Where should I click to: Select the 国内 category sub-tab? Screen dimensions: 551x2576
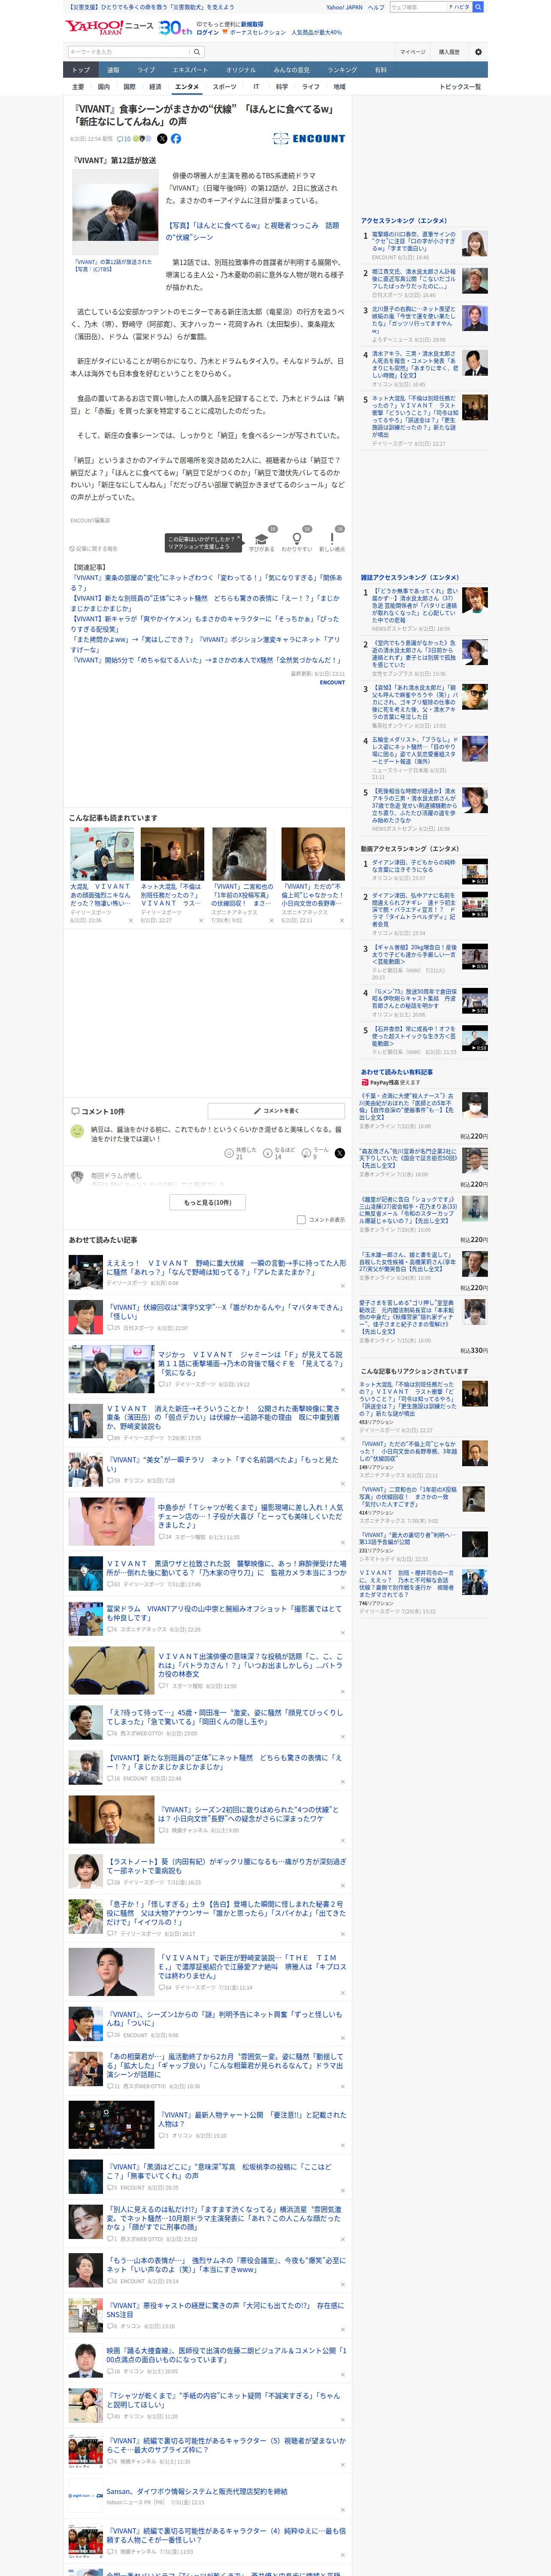pyautogui.click(x=104, y=87)
